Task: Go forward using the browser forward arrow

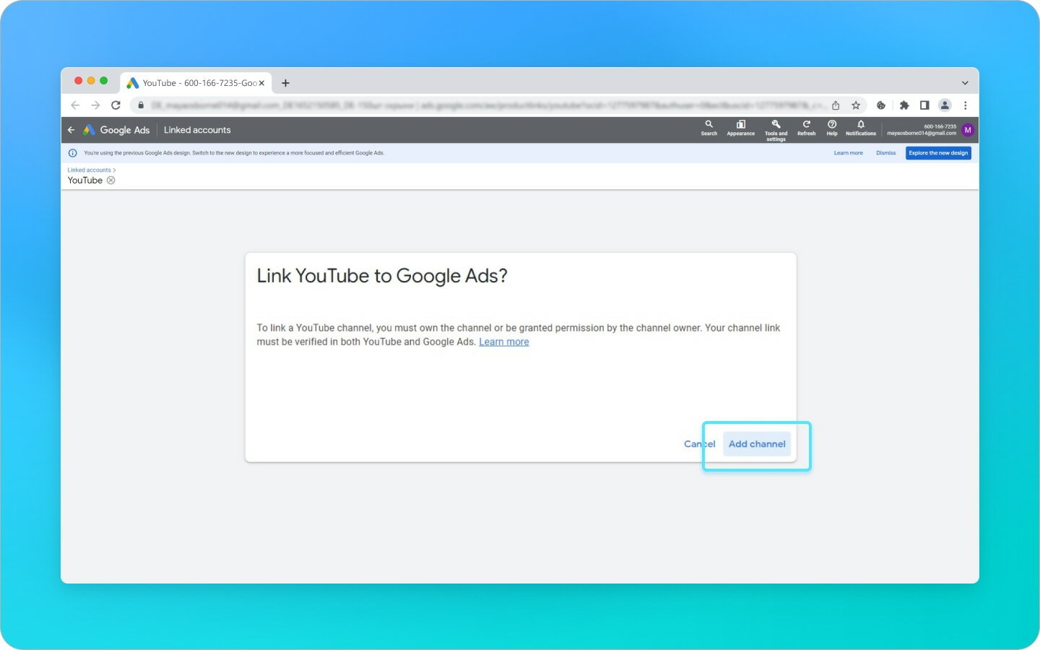Action: (95, 105)
